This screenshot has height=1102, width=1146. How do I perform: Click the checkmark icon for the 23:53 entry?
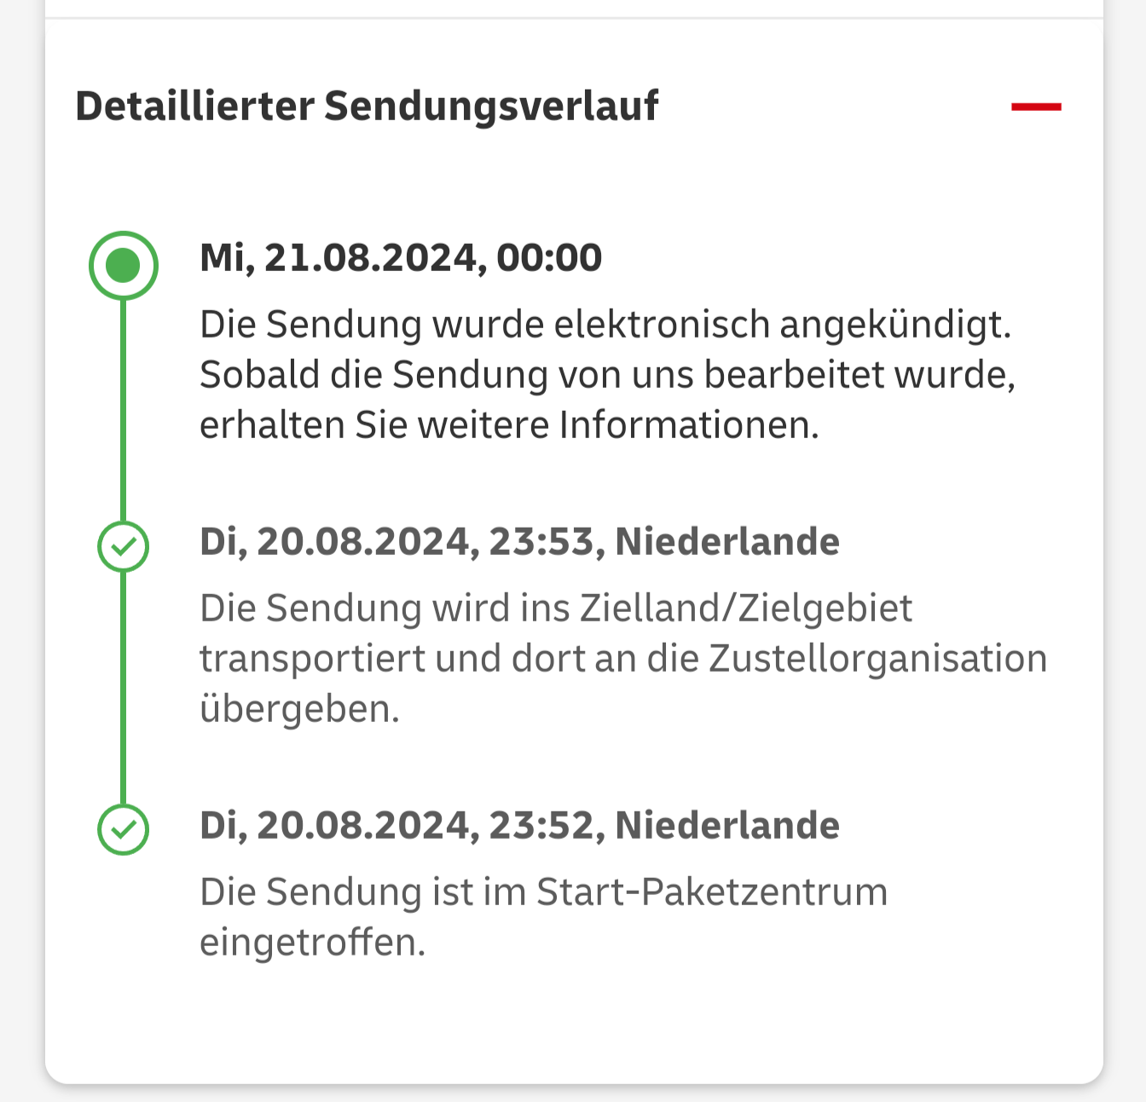(124, 546)
